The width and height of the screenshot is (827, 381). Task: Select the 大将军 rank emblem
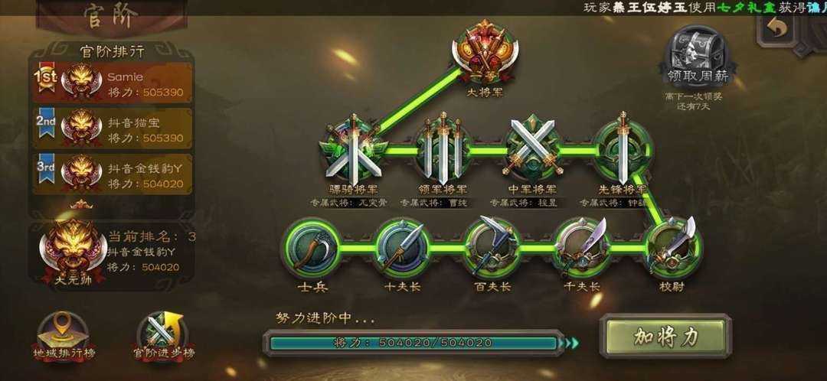pyautogui.click(x=485, y=52)
